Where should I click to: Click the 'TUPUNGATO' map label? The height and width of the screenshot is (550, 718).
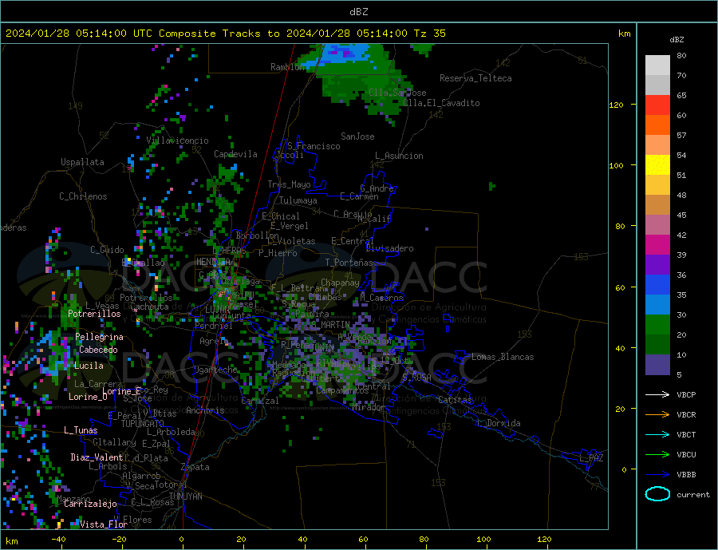tap(142, 424)
